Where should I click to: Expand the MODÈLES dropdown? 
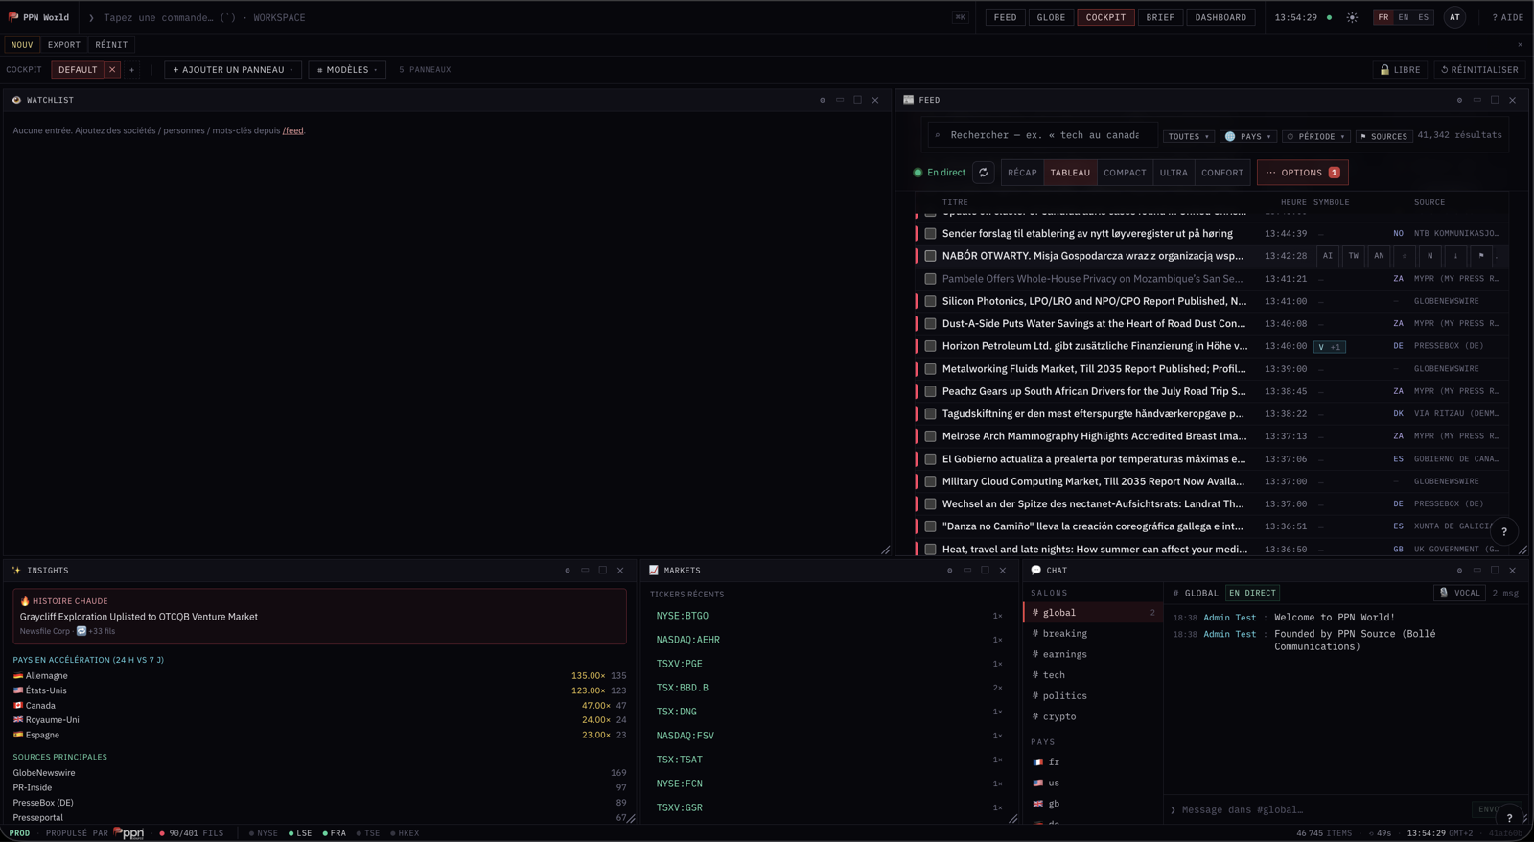coord(347,70)
